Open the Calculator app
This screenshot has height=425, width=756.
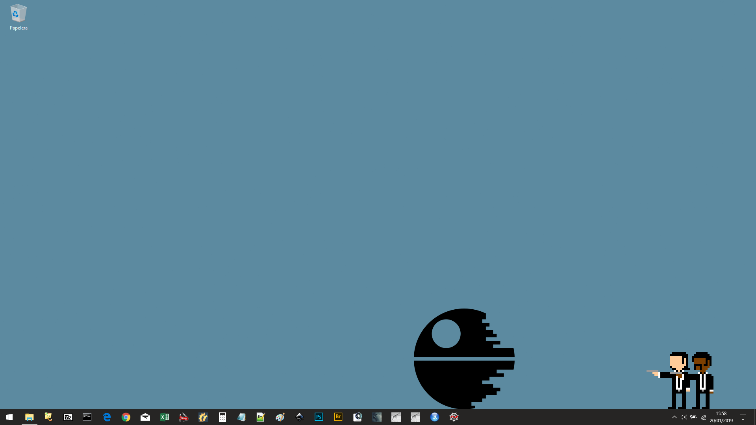(x=222, y=417)
